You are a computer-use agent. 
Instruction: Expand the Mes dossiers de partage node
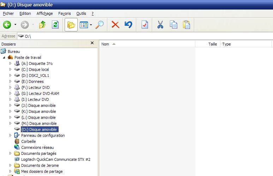[10, 171]
